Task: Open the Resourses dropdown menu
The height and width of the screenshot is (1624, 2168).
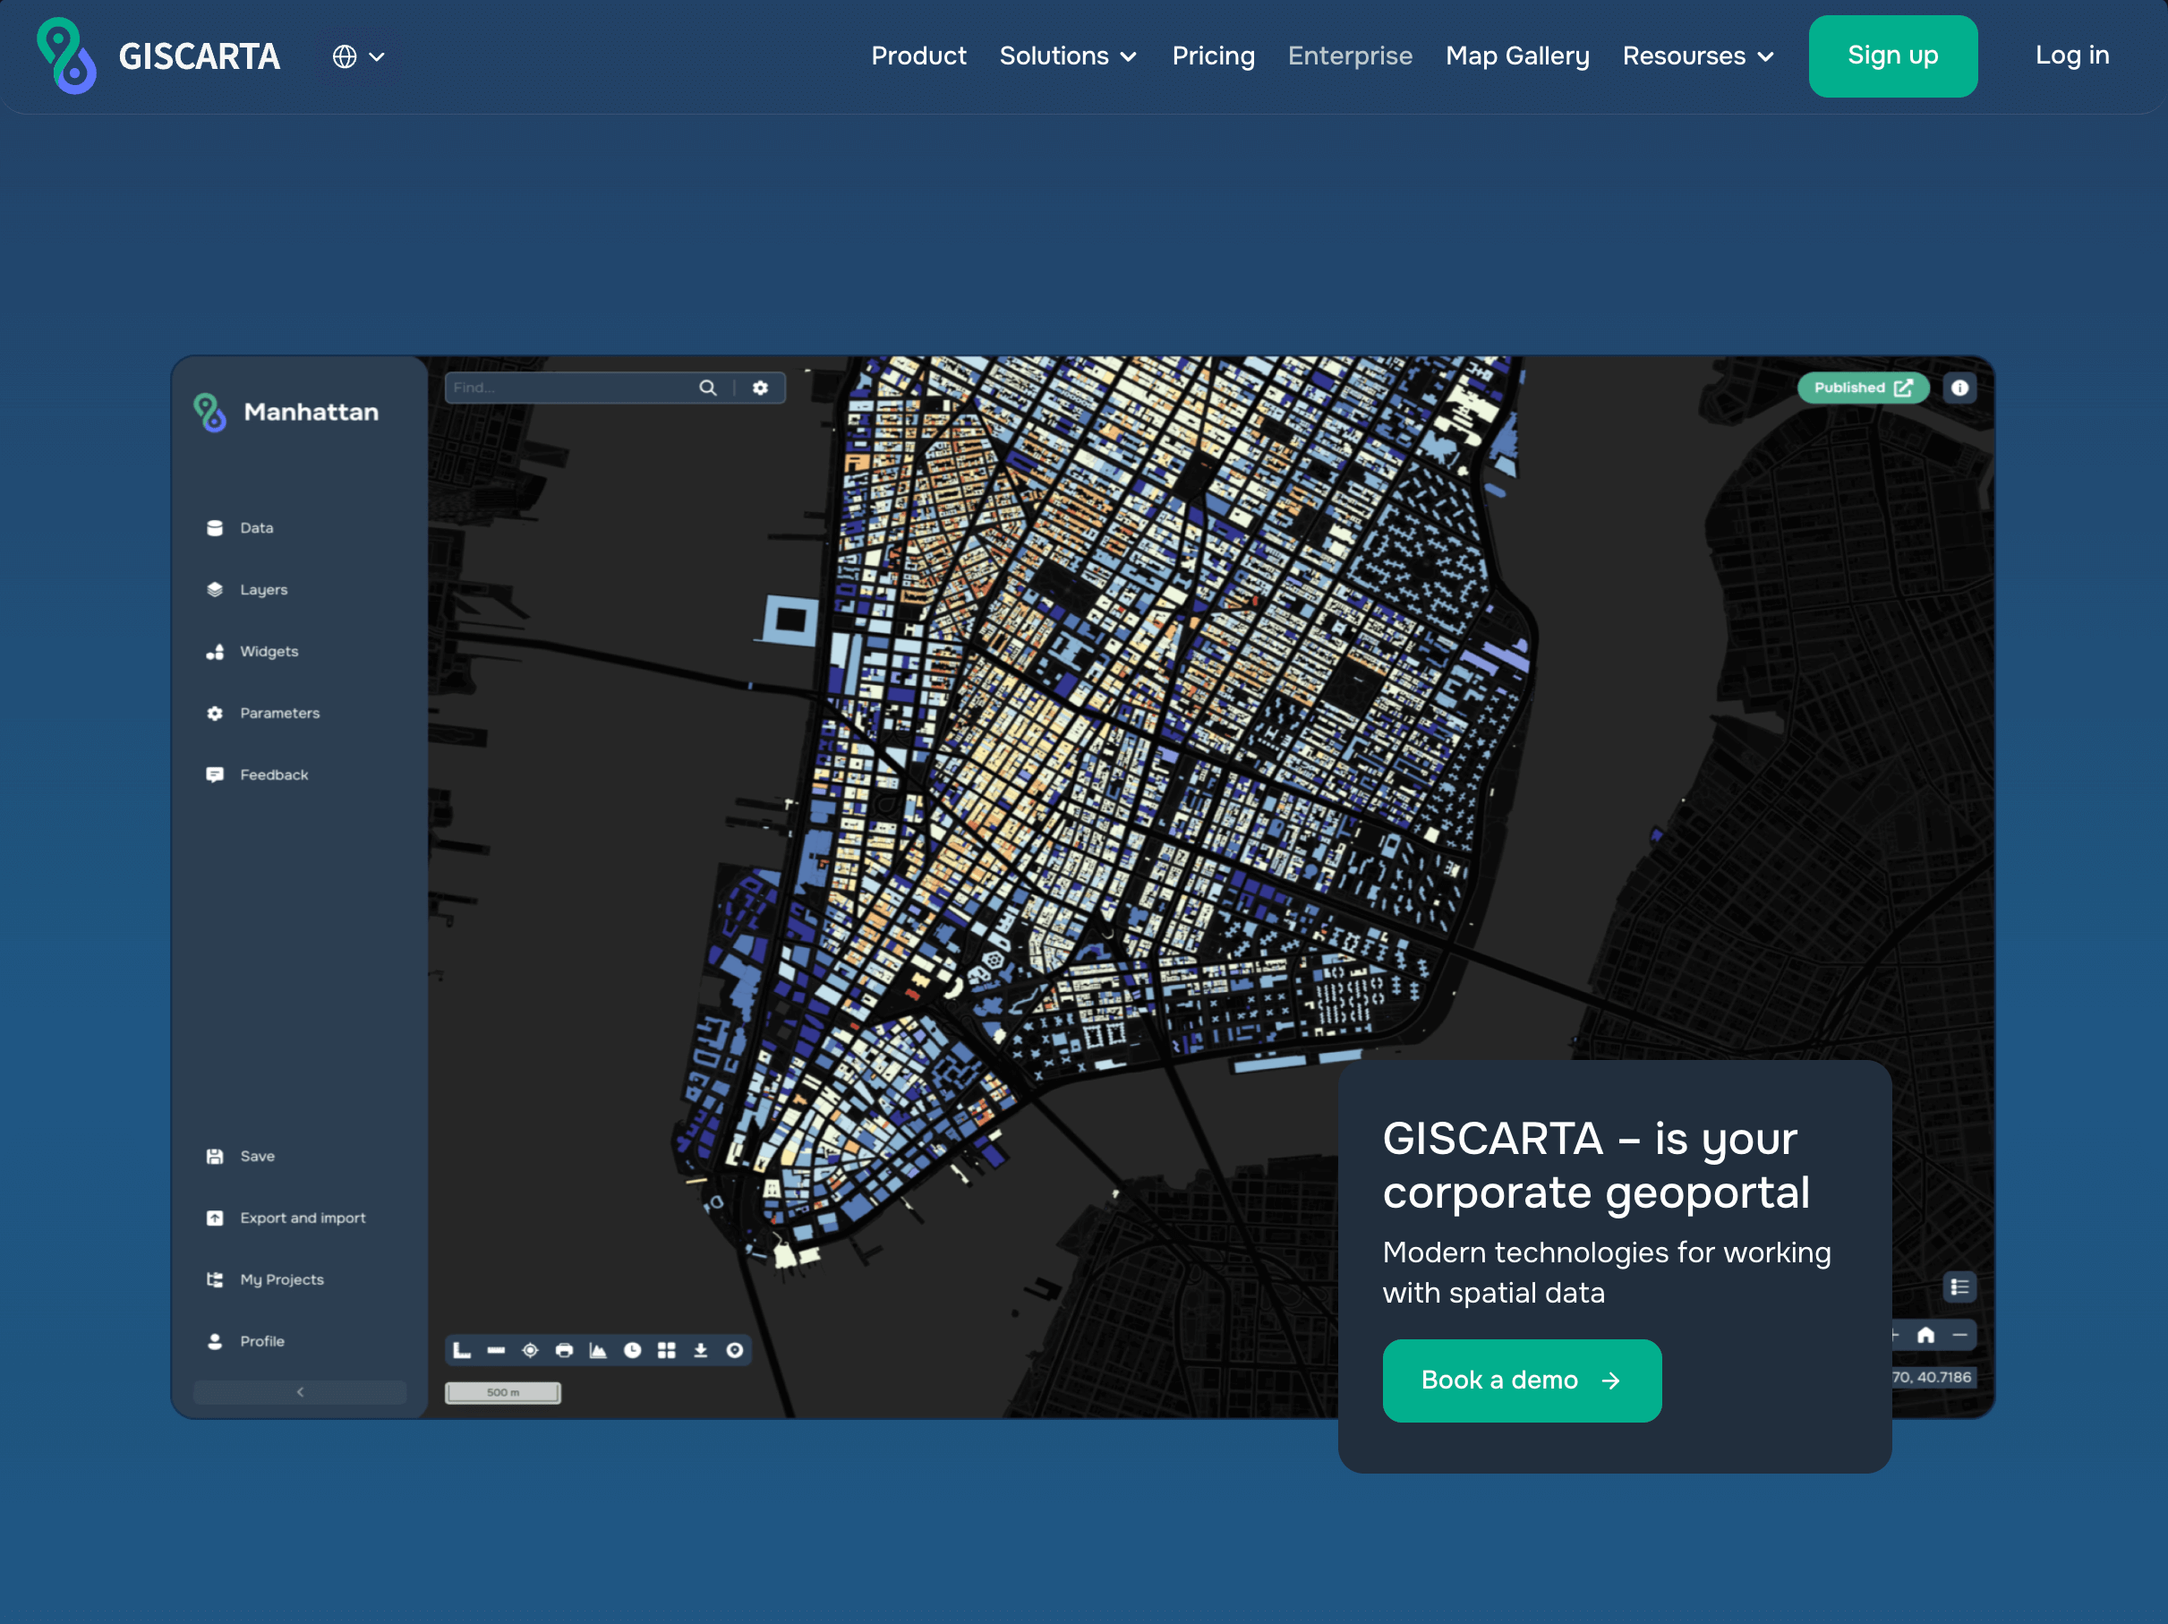Action: point(1696,56)
